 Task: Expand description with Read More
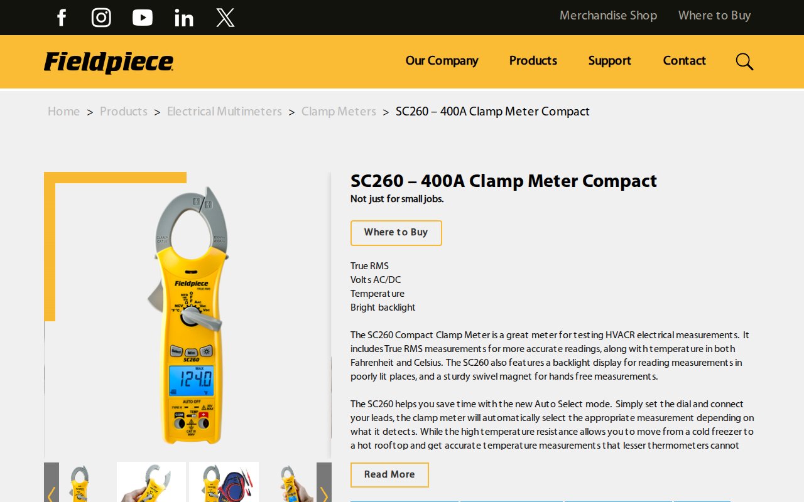pos(389,475)
